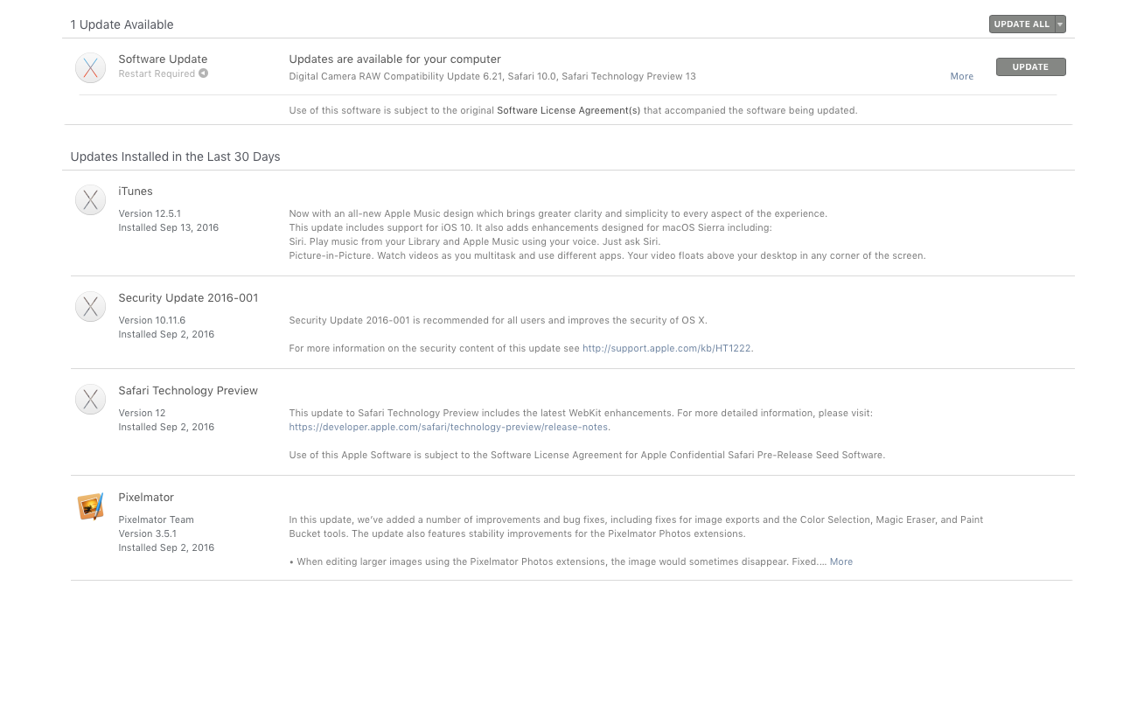
Task: Click the Safari Technology Preview update icon
Action: [x=90, y=400]
